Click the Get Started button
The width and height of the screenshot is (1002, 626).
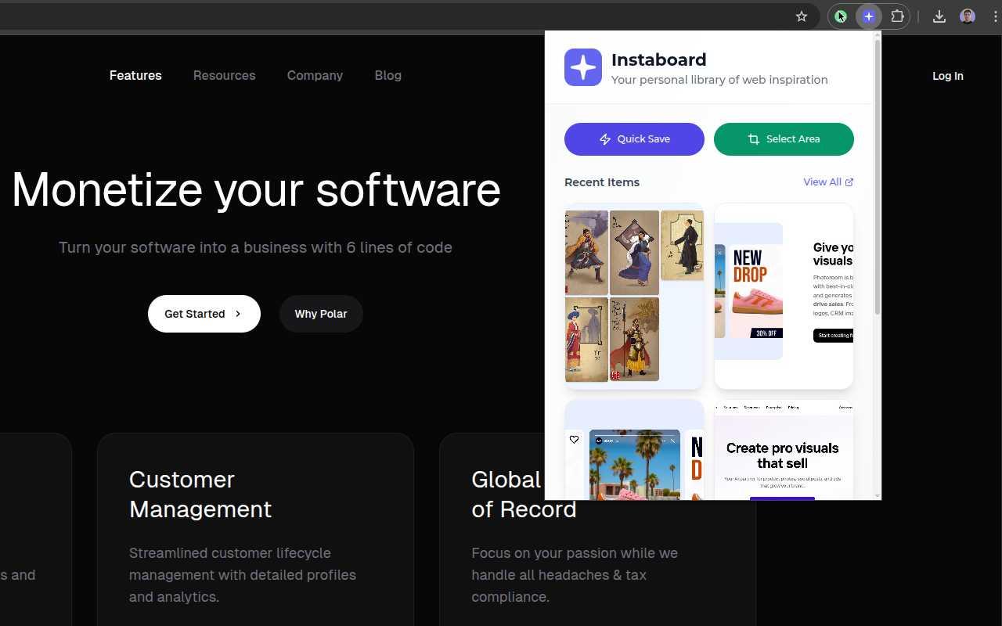[204, 314]
